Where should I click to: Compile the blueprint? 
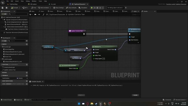14,8
